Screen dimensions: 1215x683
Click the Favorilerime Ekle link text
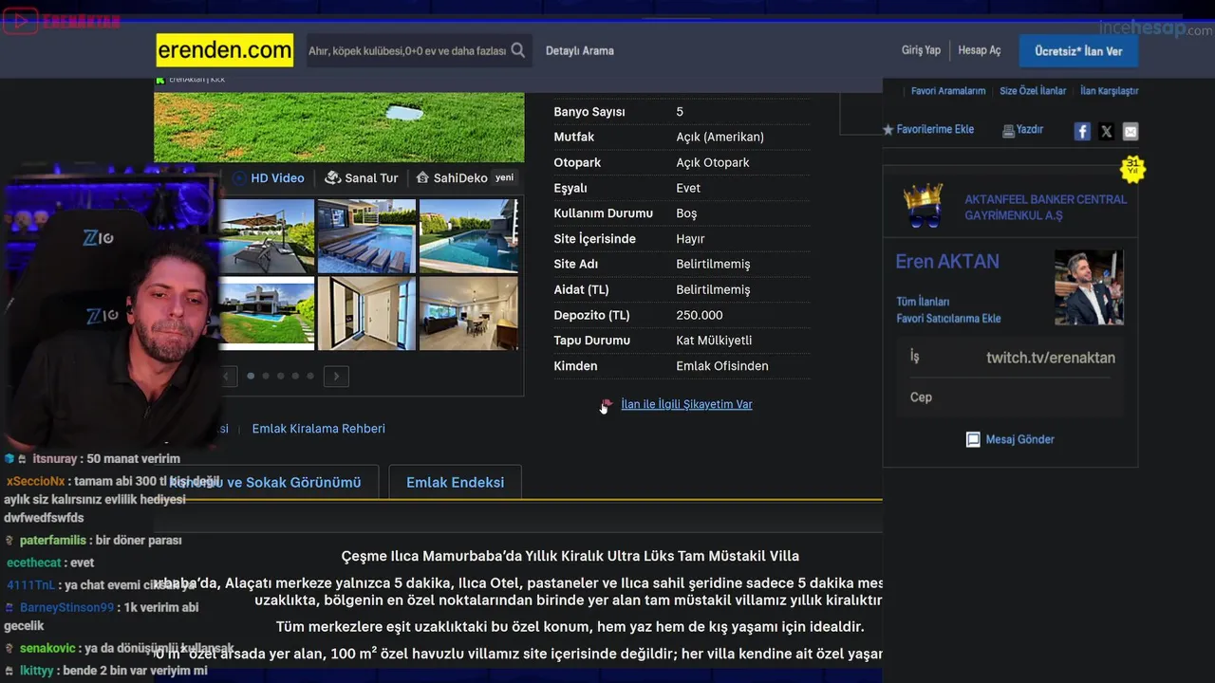(936, 130)
